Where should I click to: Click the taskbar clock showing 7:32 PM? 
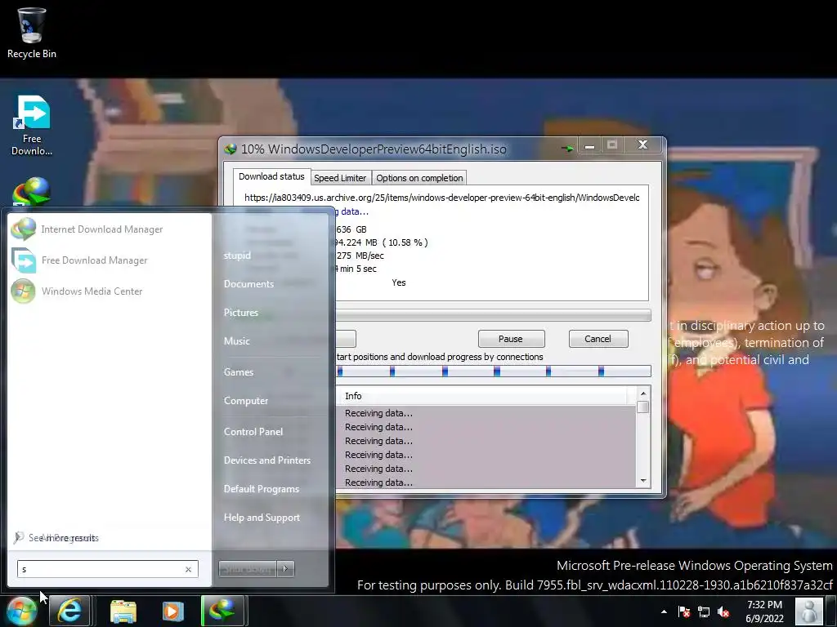pyautogui.click(x=764, y=611)
